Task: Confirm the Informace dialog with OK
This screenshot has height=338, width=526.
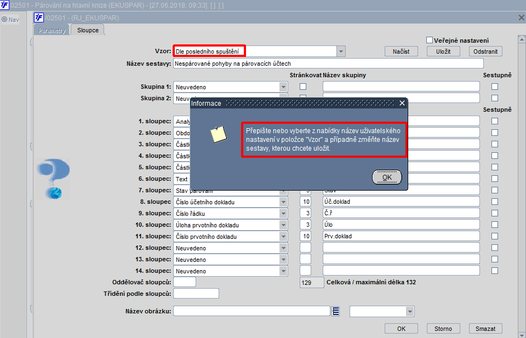Action: point(387,177)
